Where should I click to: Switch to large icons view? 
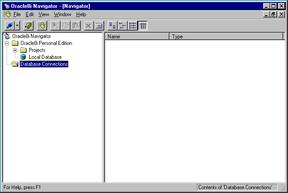[x=112, y=26]
